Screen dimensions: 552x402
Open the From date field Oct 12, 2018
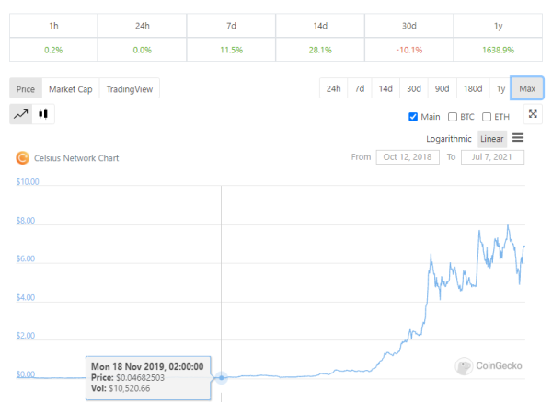408,157
